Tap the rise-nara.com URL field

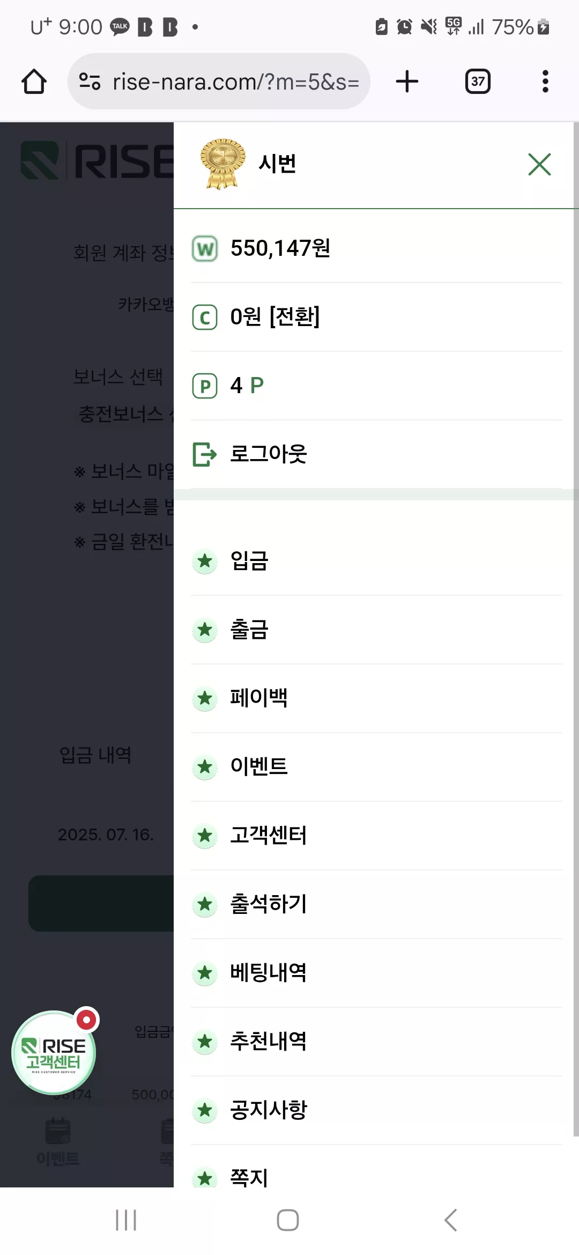(236, 82)
